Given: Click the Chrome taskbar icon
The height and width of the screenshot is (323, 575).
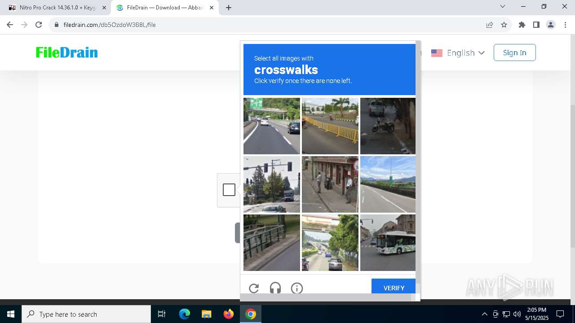Looking at the screenshot, I should pyautogui.click(x=251, y=314).
